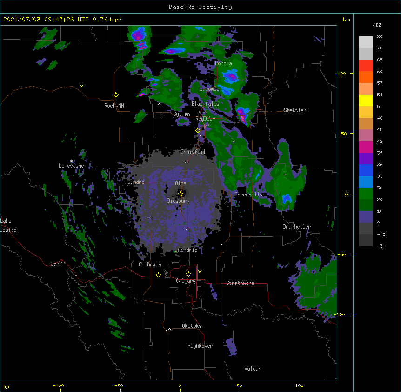This screenshot has width=401, height=392.
Task: Click the yellow diamond marker south of RedDeer
Action: 198,130
